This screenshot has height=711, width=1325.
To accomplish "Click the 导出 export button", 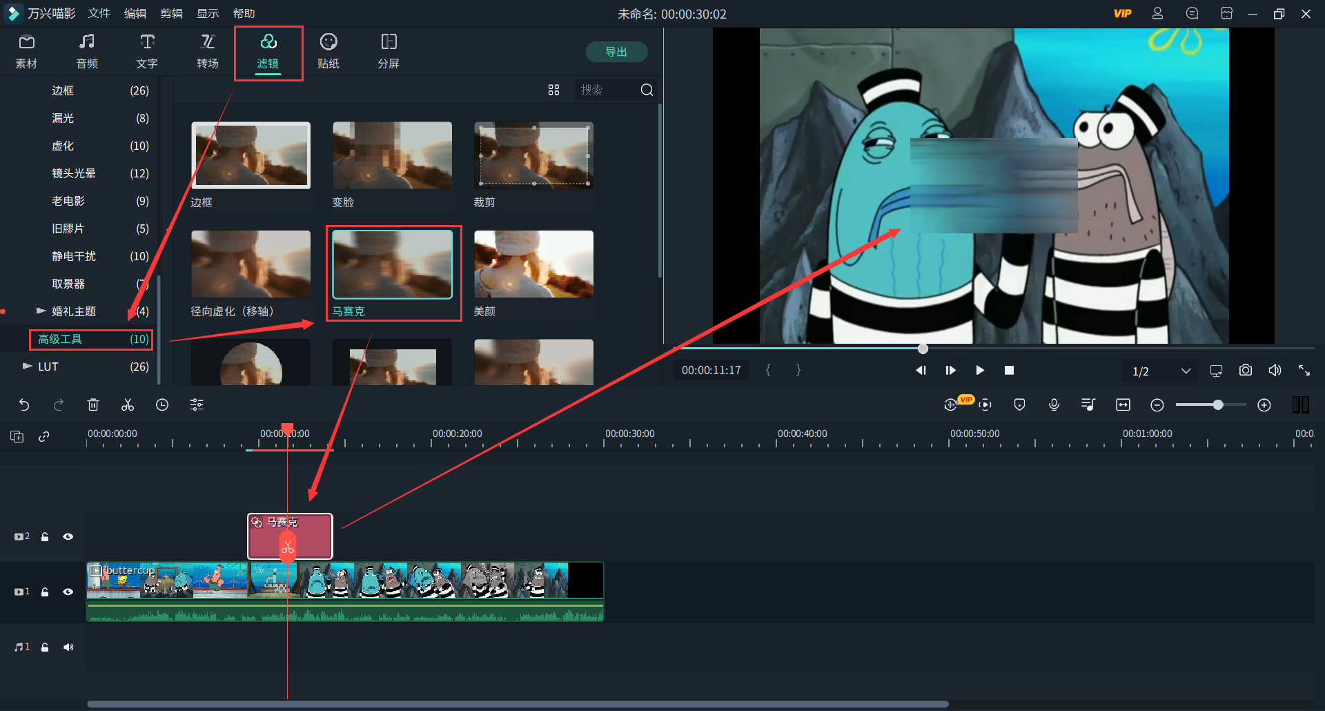I will [616, 52].
